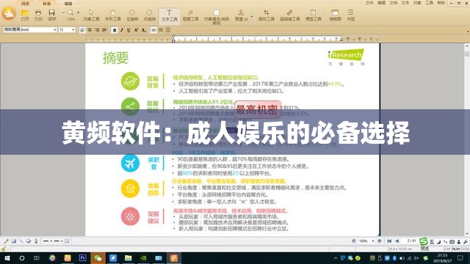Image resolution: width=470 pixels, height=264 pixels.
Task: Expand the Stamp tool dropdown arrow
Action: [x=251, y=17]
